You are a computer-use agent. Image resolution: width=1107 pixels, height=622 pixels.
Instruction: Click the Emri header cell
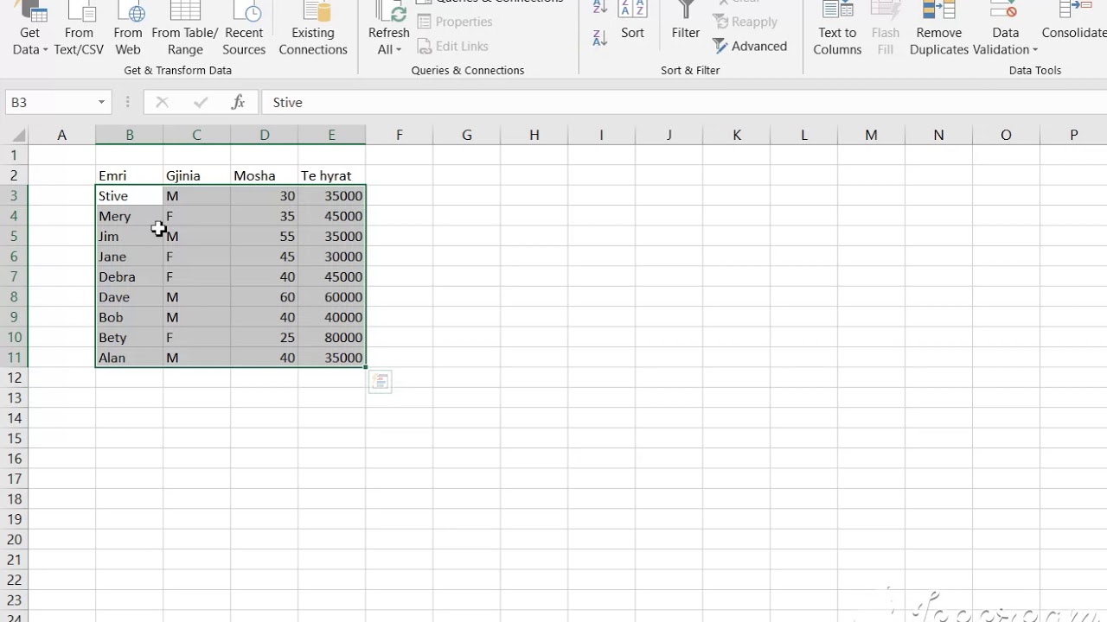click(x=129, y=175)
